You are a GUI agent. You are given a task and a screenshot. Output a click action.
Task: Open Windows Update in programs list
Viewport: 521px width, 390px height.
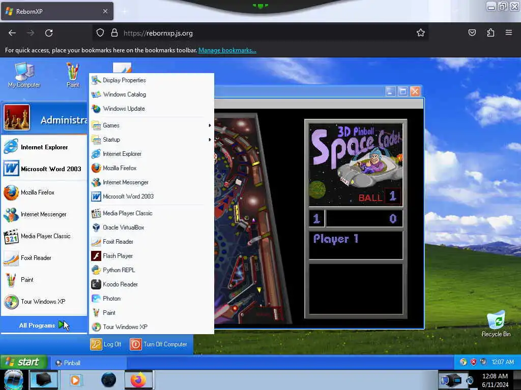click(x=152, y=109)
